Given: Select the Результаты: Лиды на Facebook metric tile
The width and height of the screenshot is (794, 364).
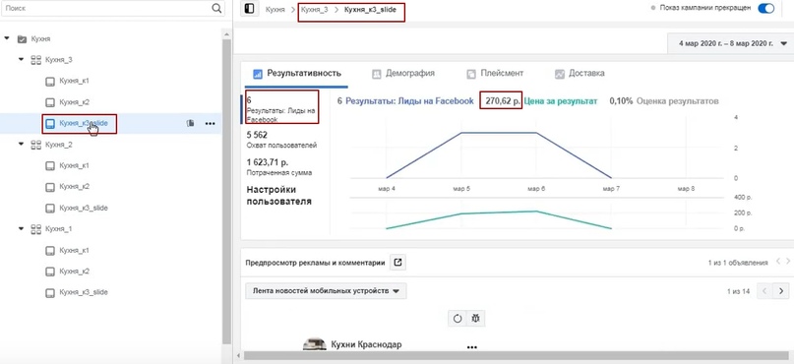Looking at the screenshot, I should [281, 107].
